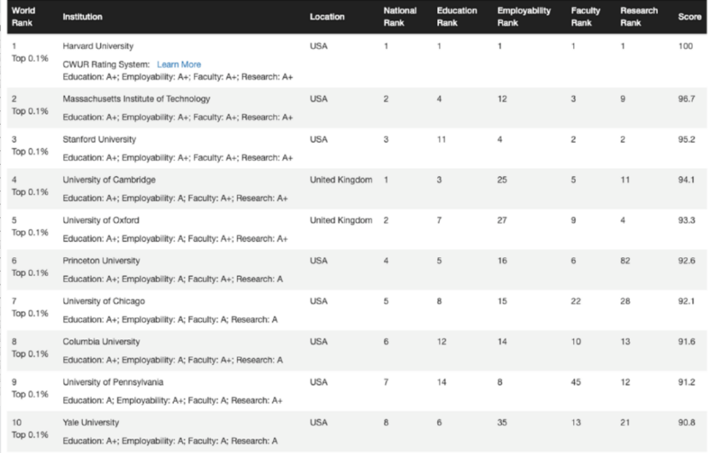
Task: Click Stanford's score 95.2
Action: 686,139
